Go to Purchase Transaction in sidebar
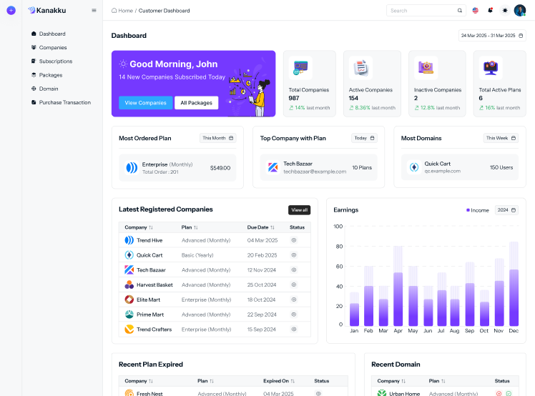The width and height of the screenshot is (535, 396). 64,102
